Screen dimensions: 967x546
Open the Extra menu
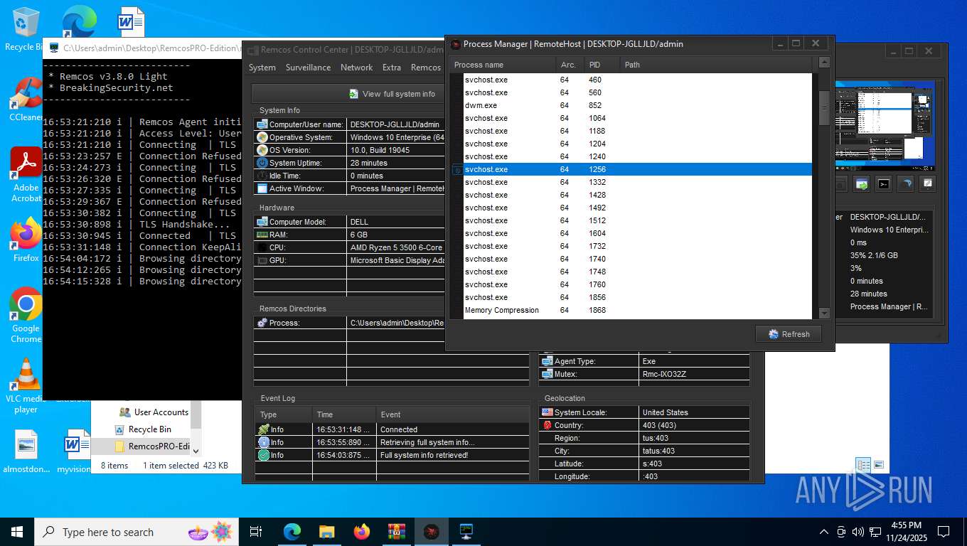[x=392, y=68]
